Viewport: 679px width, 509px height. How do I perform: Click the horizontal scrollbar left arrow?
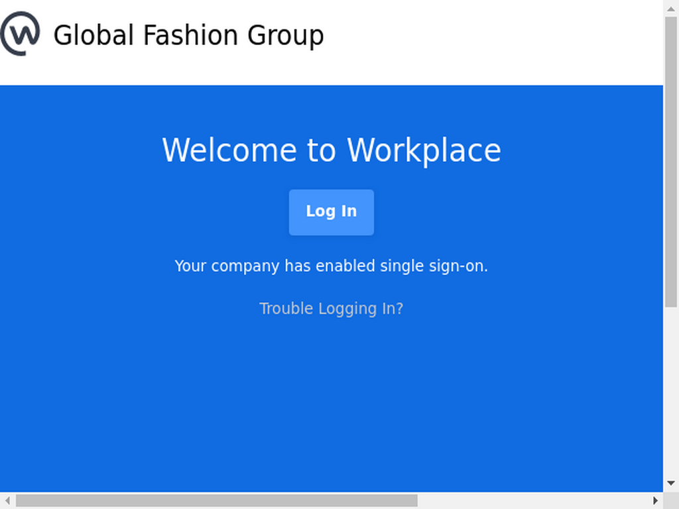[x=7, y=500]
